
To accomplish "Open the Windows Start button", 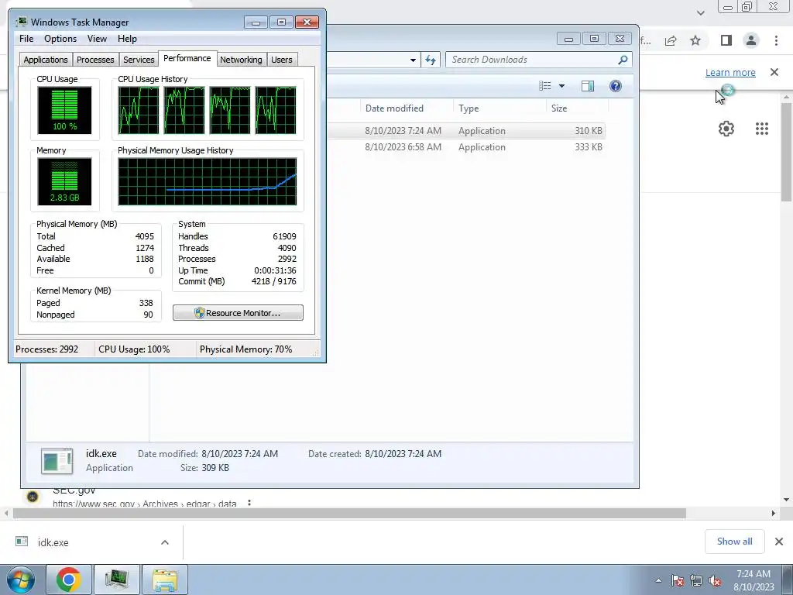I will click(20, 580).
